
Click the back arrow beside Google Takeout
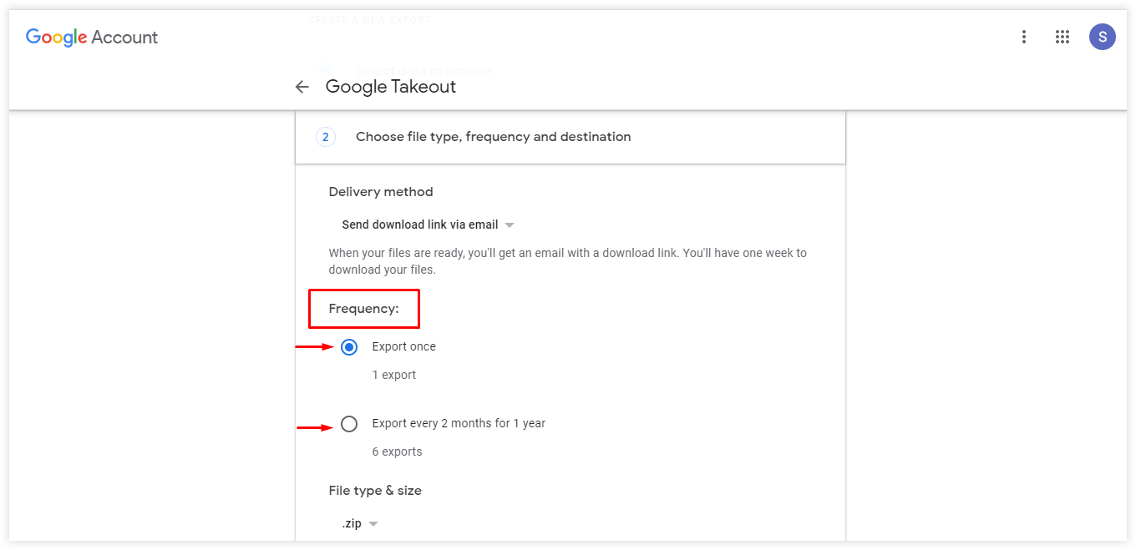pos(302,87)
